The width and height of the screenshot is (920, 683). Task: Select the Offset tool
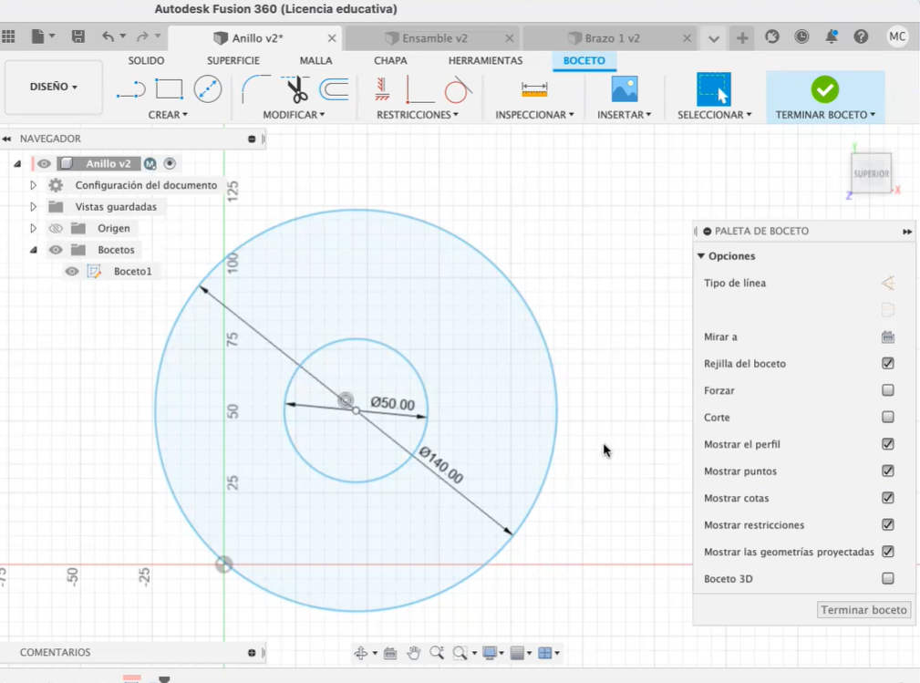[334, 89]
